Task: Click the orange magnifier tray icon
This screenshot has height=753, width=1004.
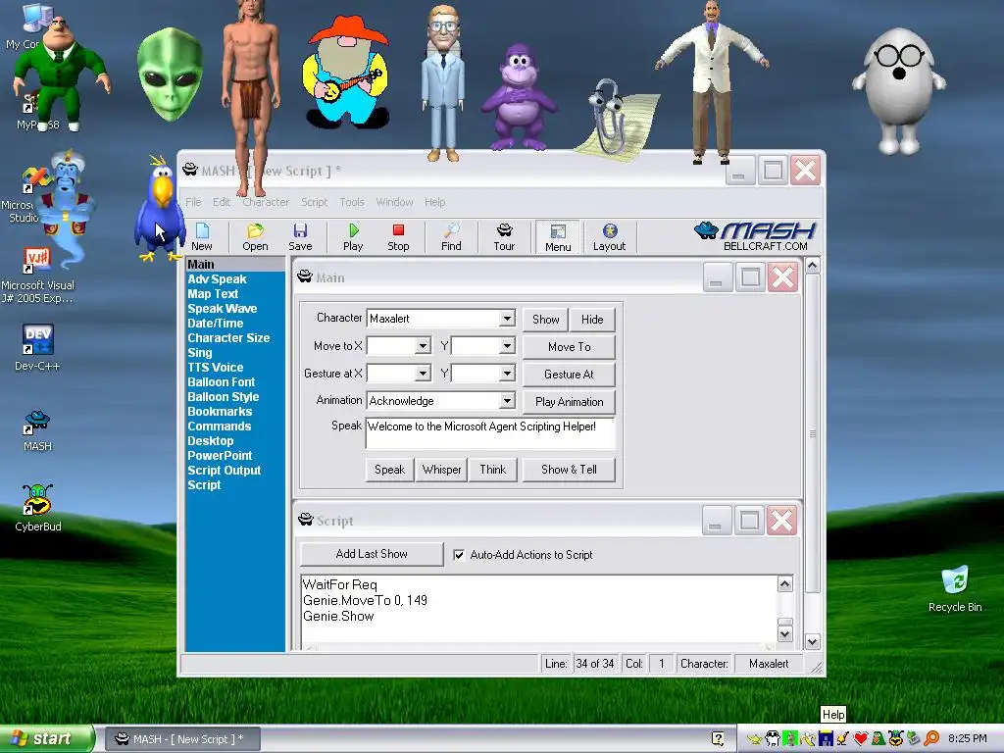Action: (x=931, y=739)
